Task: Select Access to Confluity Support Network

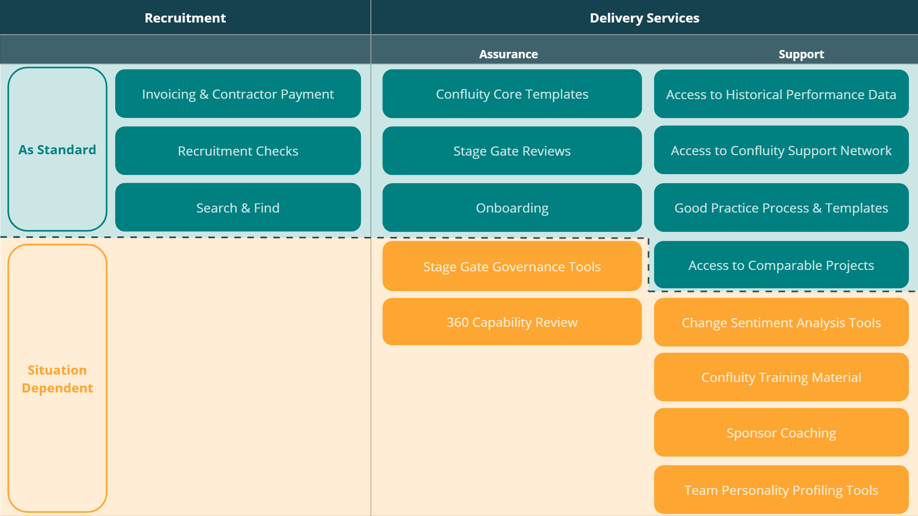Action: (x=781, y=150)
